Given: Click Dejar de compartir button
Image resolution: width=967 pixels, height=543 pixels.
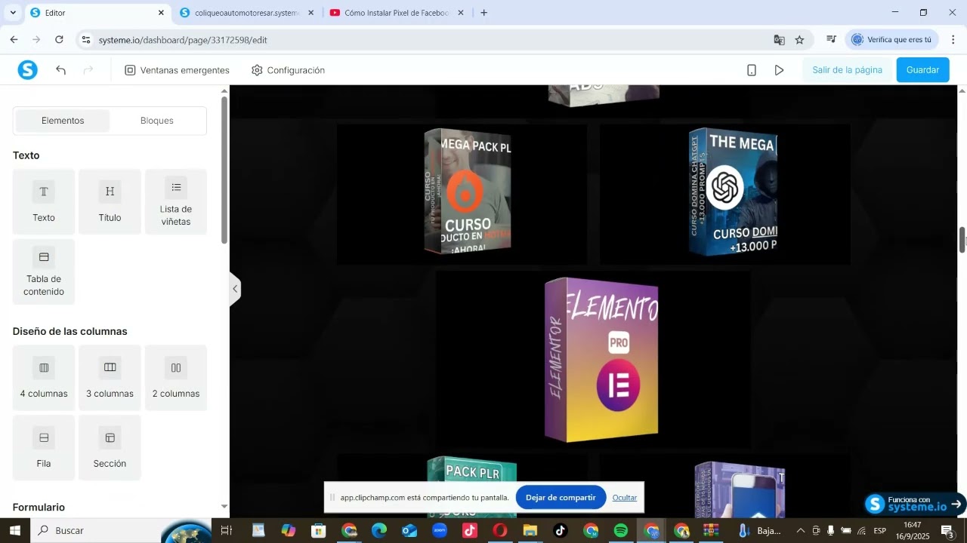Looking at the screenshot, I should click(x=561, y=498).
